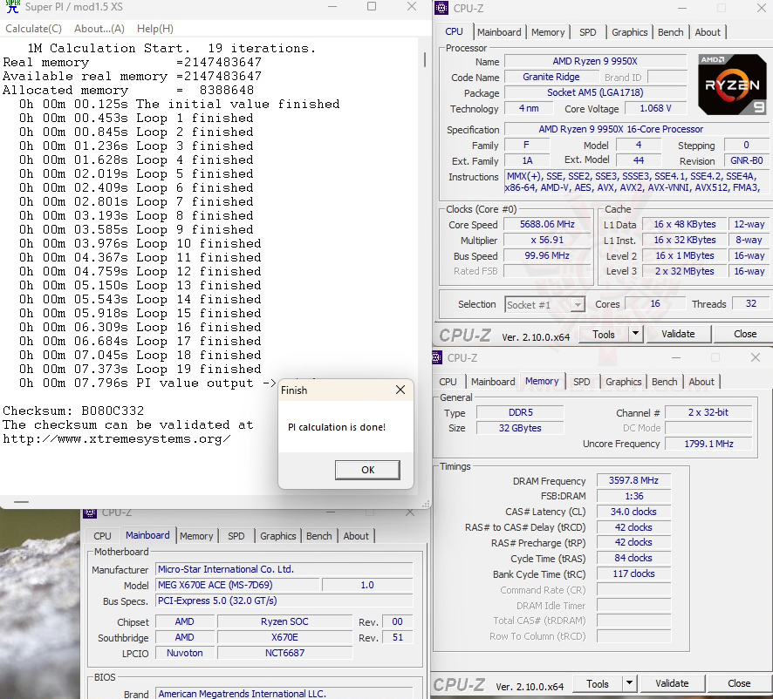
Task: Open the Help(H) menu in Super PI
Action: [x=154, y=29]
